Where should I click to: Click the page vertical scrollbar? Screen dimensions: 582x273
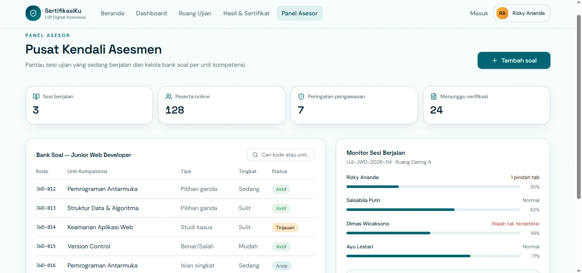pos(579,106)
